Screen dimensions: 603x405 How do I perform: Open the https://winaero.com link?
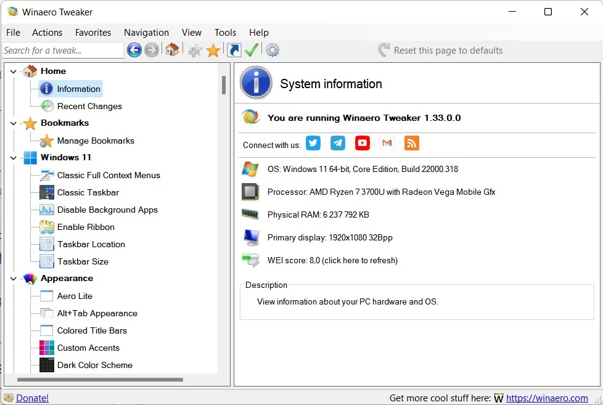(x=547, y=398)
